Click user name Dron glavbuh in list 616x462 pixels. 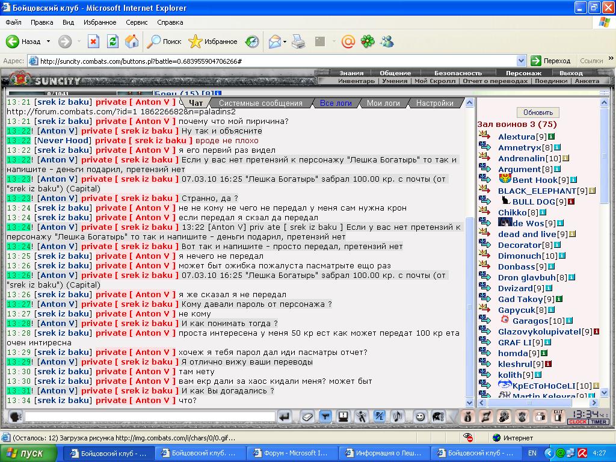coord(527,277)
